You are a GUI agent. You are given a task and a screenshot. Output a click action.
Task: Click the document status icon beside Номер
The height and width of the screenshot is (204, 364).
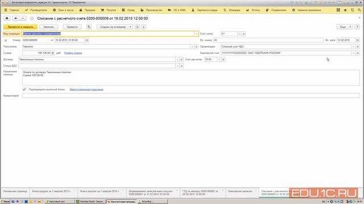tap(6, 40)
